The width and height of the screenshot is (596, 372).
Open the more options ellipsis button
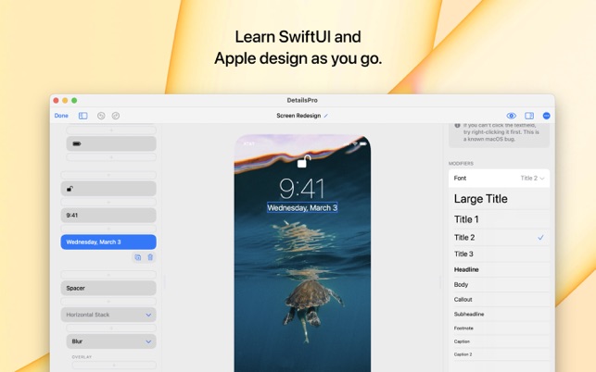[x=546, y=116]
